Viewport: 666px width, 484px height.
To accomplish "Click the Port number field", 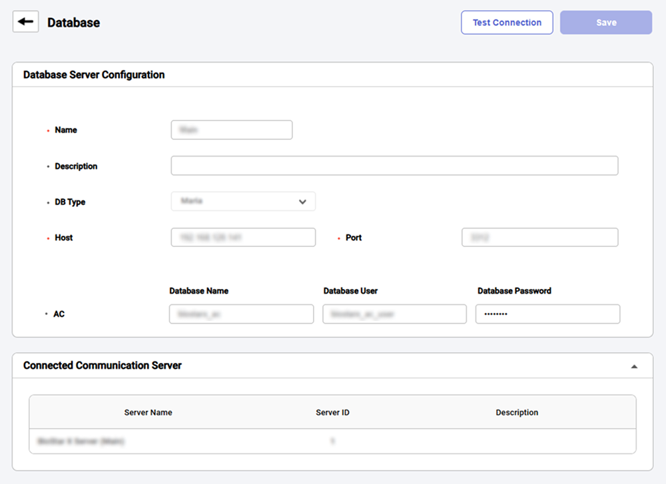I will (539, 238).
